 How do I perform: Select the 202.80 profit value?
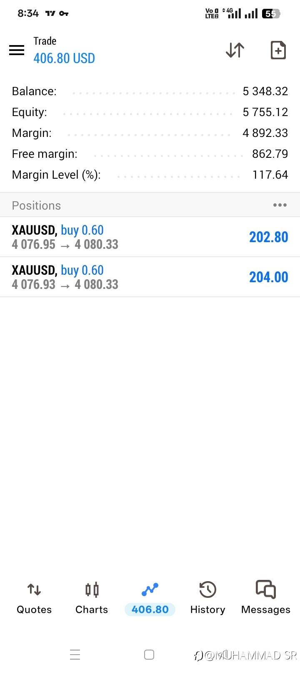269,237
